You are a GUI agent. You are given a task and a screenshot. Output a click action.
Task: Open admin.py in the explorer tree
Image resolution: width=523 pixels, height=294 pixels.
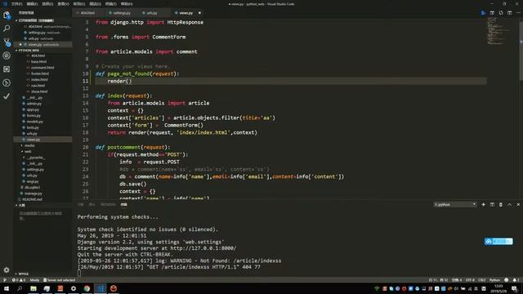click(x=34, y=104)
